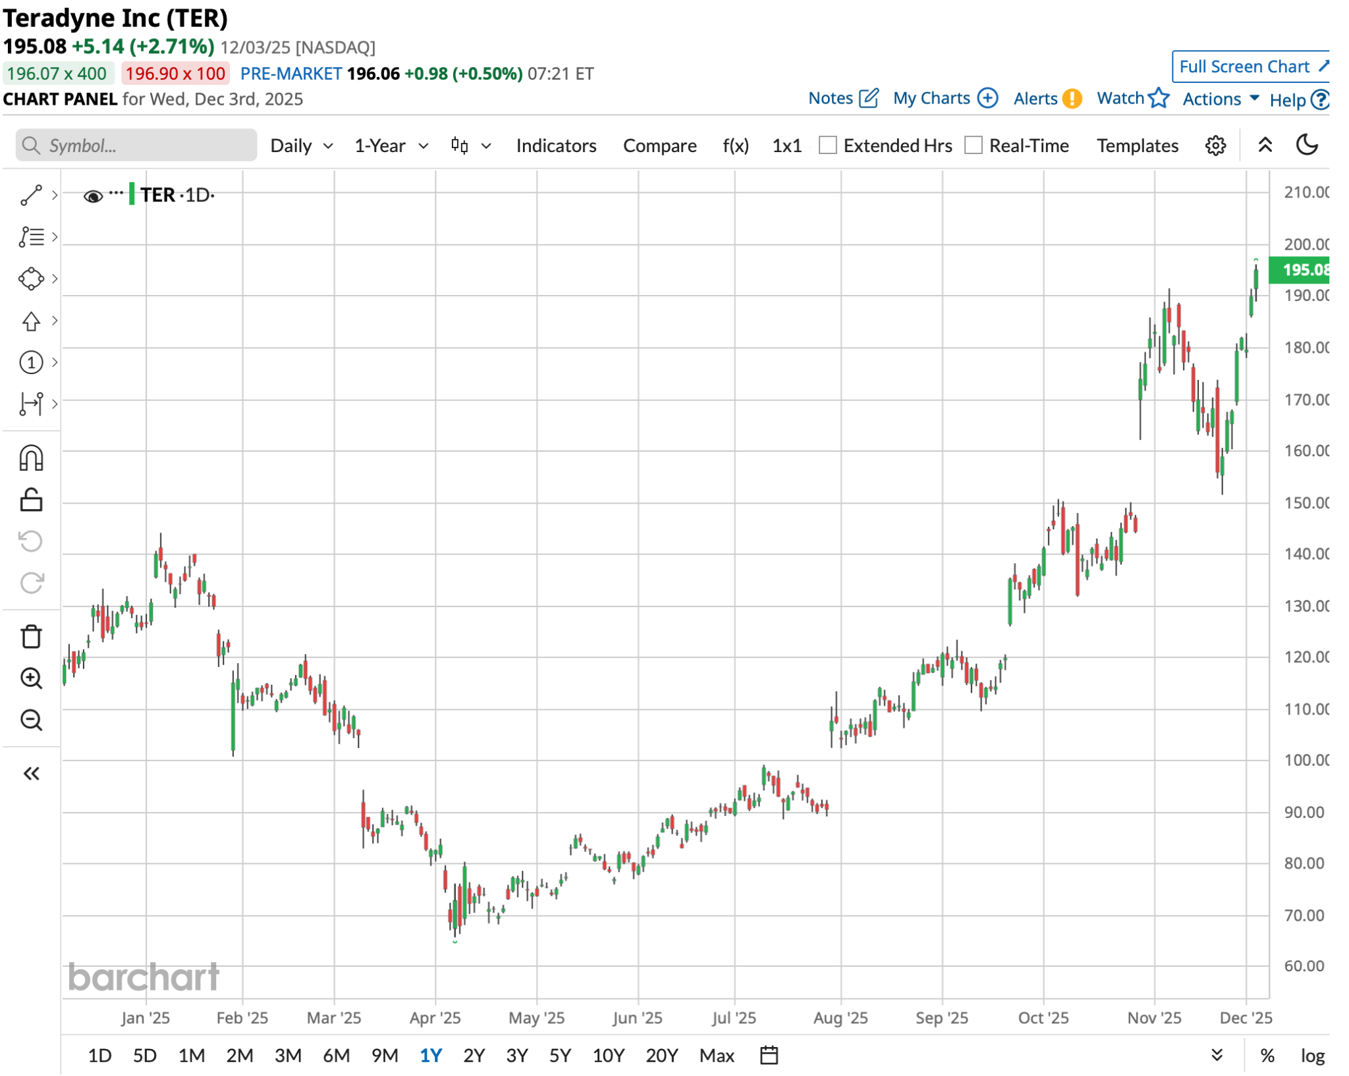Hide the TER series with eye icon
This screenshot has height=1076, width=1349.
coord(93,196)
